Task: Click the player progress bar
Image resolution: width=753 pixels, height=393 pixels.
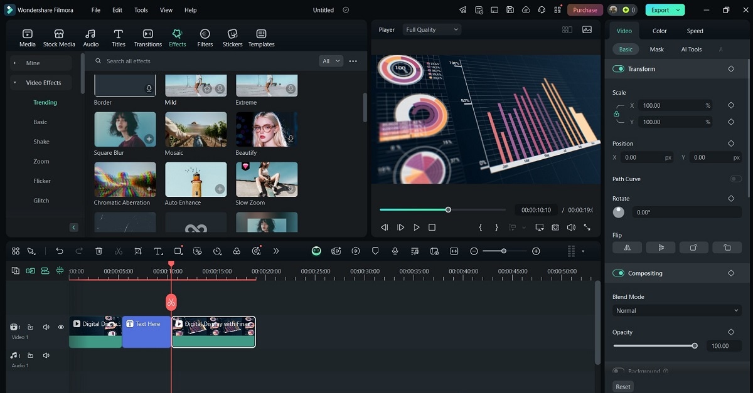Action: point(442,209)
